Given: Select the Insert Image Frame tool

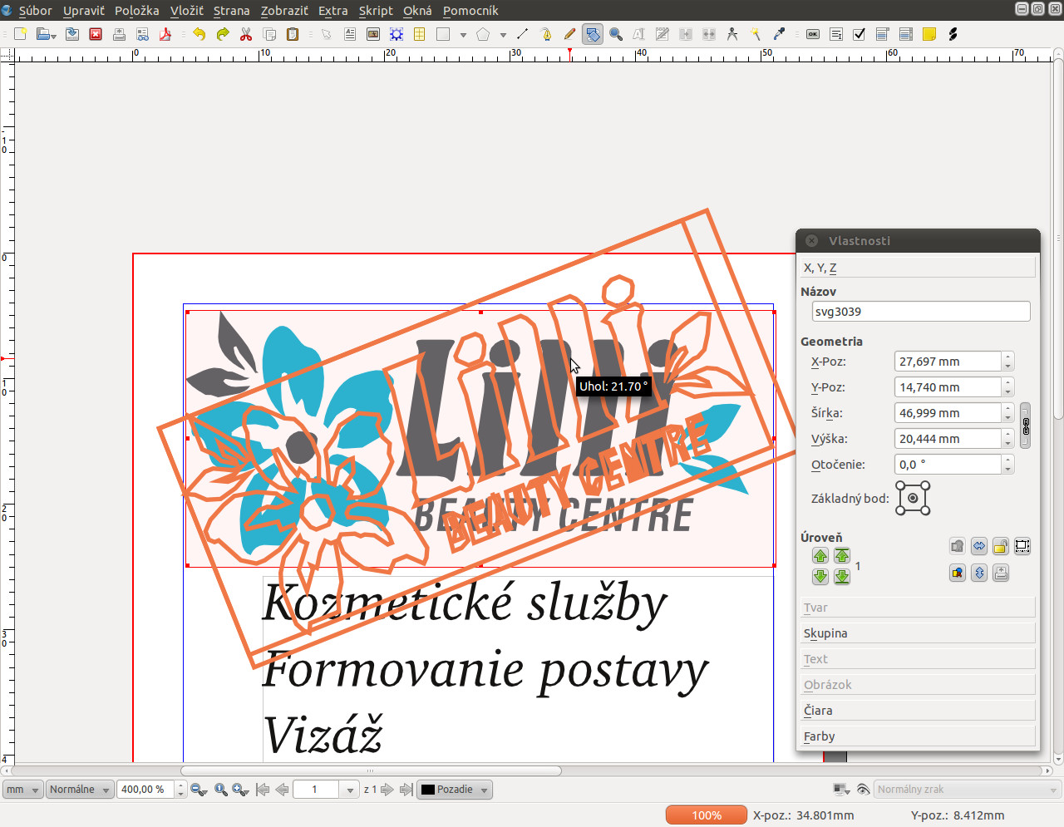Looking at the screenshot, I should pos(373,34).
